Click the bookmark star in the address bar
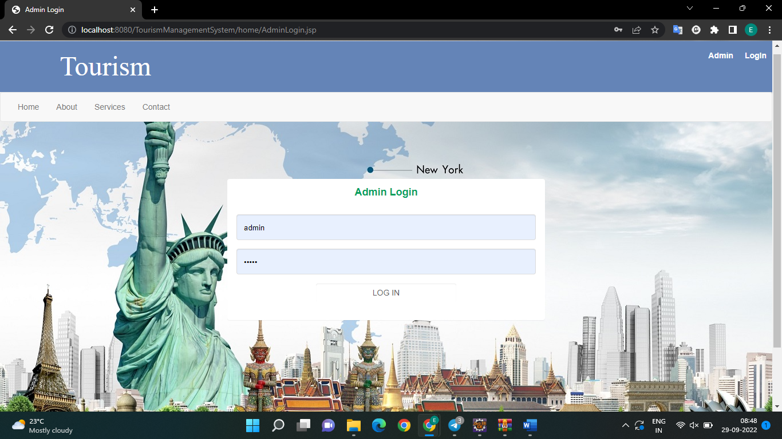Viewport: 782px width, 439px height. tap(654, 30)
